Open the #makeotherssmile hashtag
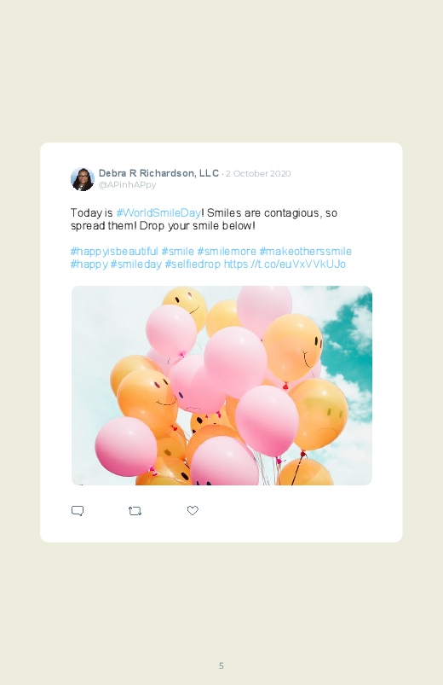Viewport: 443px width, 685px height. [306, 252]
